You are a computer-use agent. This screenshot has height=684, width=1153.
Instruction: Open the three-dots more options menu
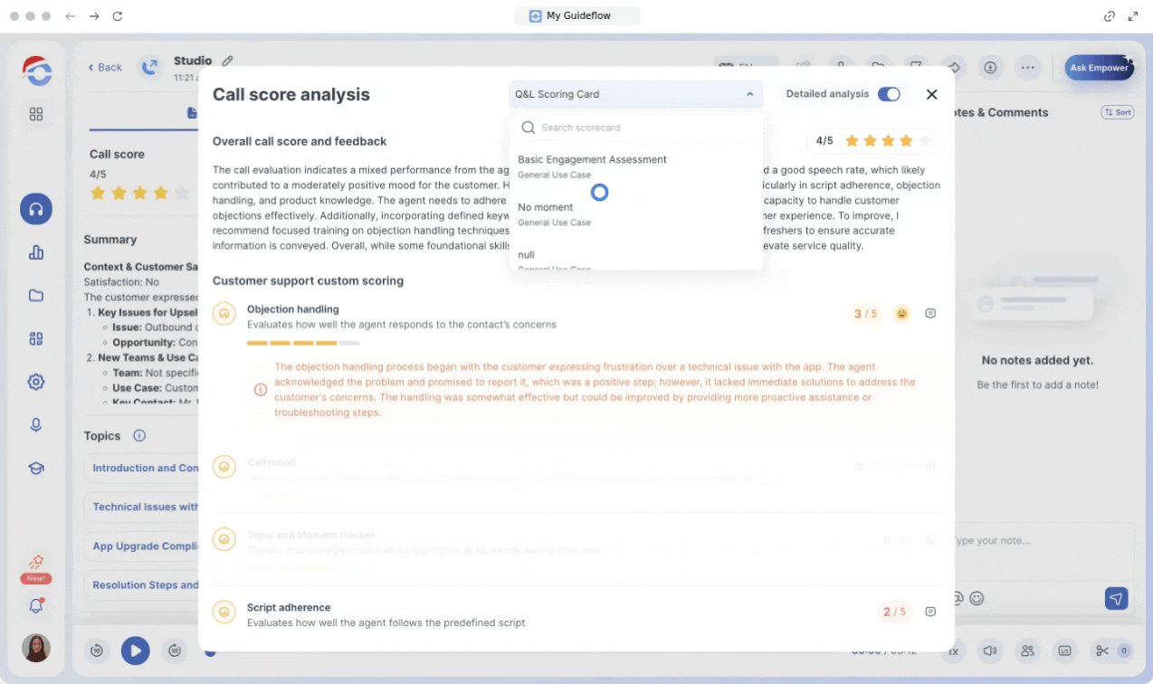pos(1026,68)
